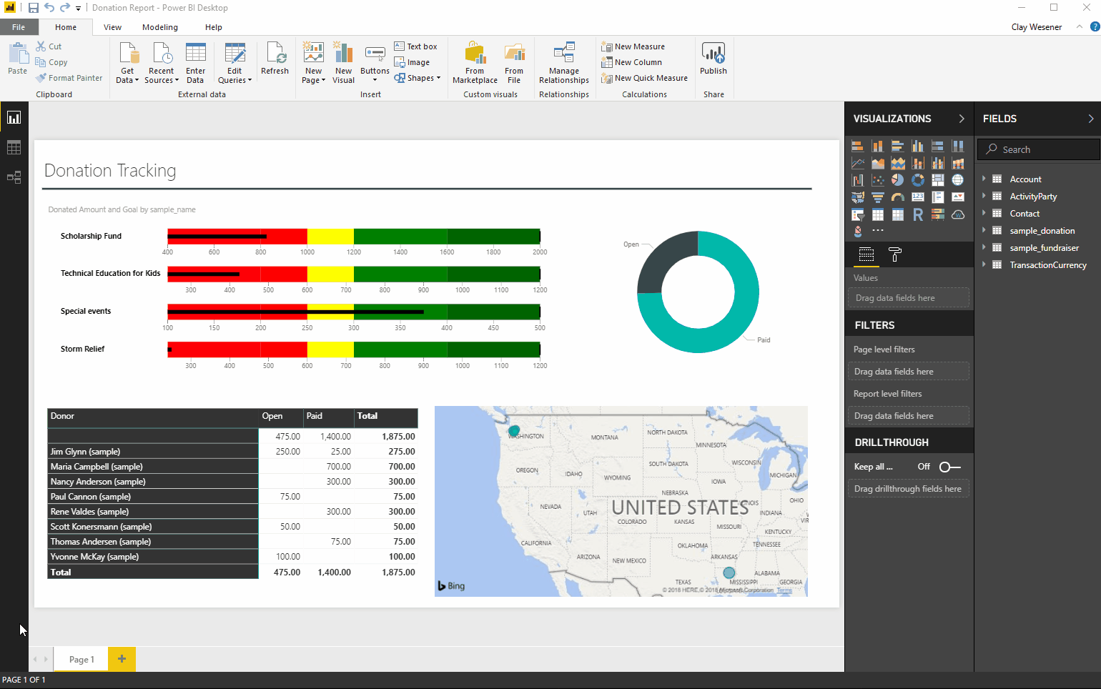
Task: Add a new page with plus button
Action: [122, 659]
